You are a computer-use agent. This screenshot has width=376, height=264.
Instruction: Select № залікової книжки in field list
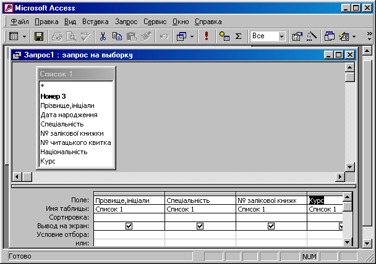coord(76,133)
